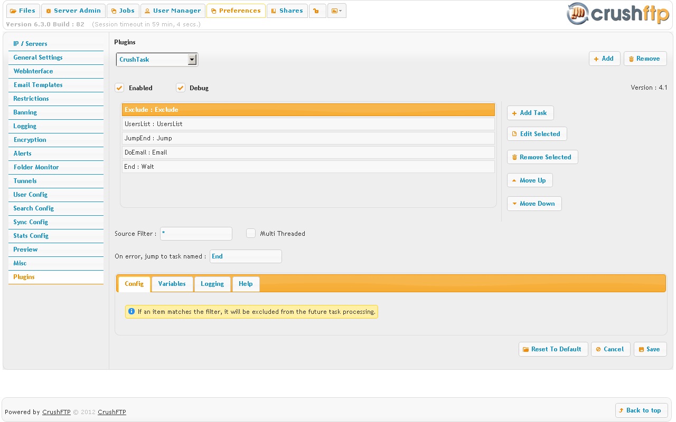The image size is (676, 422).
Task: Switch to the Config tab
Action: pyautogui.click(x=134, y=284)
